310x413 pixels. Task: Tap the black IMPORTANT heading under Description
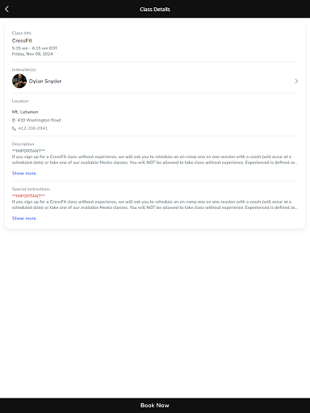[28, 151]
